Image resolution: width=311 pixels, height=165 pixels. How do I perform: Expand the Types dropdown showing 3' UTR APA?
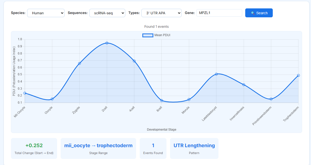161,13
